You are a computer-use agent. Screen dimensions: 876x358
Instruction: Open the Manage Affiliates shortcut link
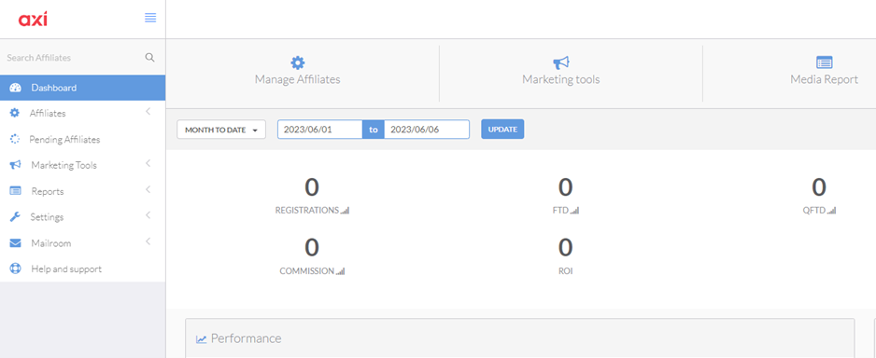(298, 71)
